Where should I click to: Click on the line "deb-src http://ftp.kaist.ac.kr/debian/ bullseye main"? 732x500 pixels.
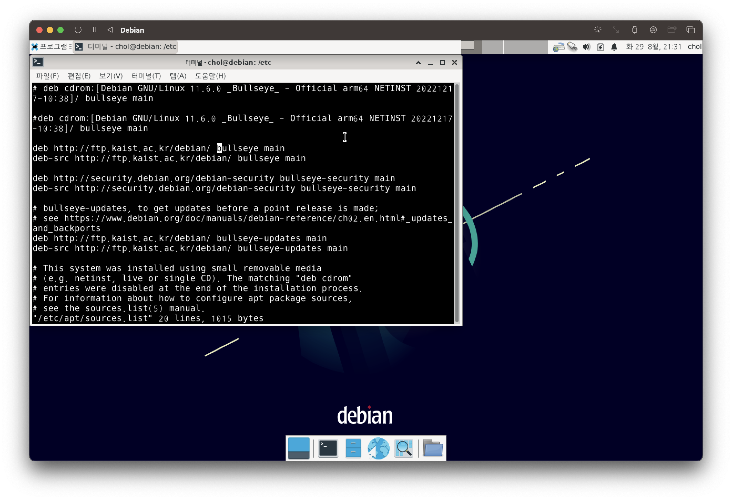[x=169, y=158]
